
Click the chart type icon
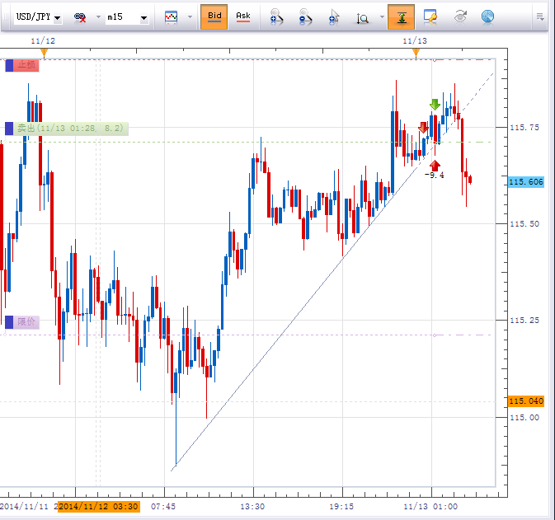click(172, 17)
